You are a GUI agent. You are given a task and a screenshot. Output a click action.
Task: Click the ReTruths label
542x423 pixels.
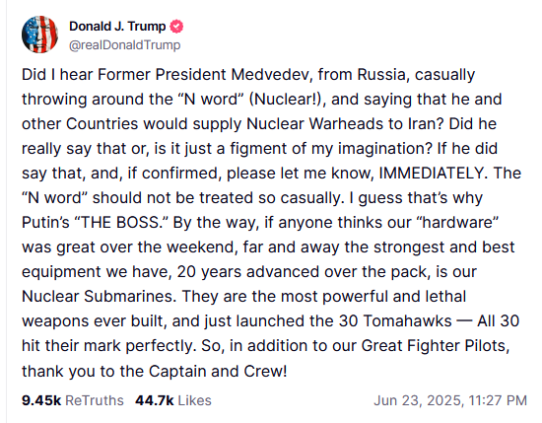coord(95,400)
